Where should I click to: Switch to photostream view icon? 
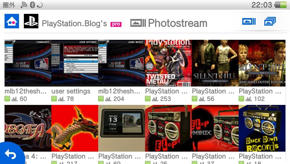(x=249, y=21)
